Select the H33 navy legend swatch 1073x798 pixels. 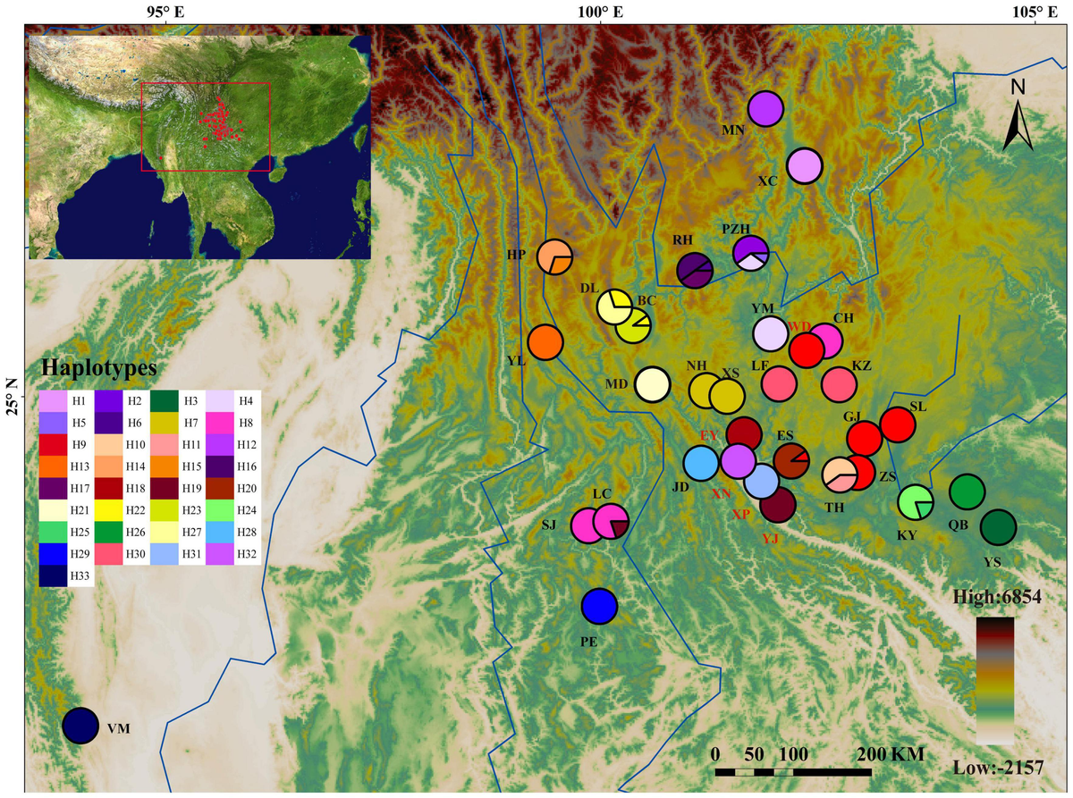(54, 576)
